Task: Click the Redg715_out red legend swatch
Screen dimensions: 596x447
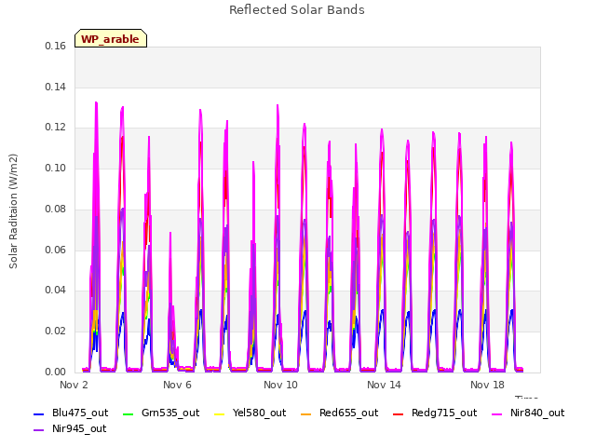Action: pyautogui.click(x=398, y=413)
